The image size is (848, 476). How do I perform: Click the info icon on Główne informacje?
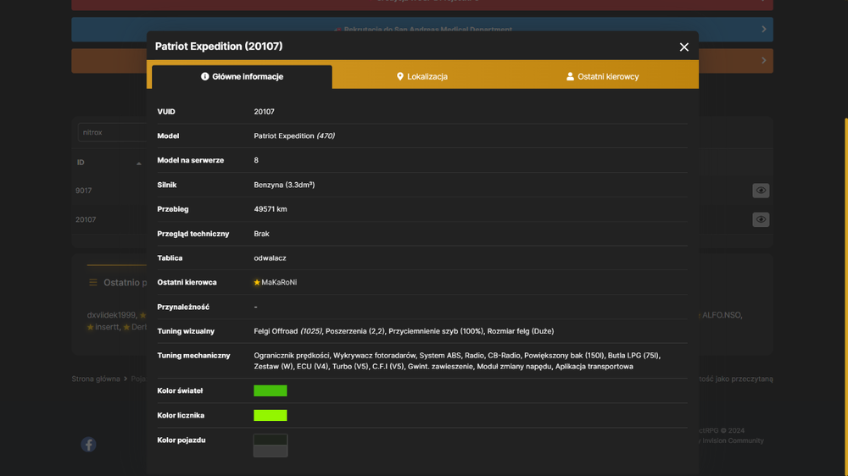[x=205, y=77]
